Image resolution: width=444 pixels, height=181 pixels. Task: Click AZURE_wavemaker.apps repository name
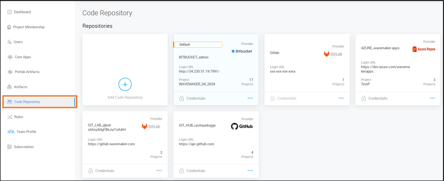pos(380,48)
